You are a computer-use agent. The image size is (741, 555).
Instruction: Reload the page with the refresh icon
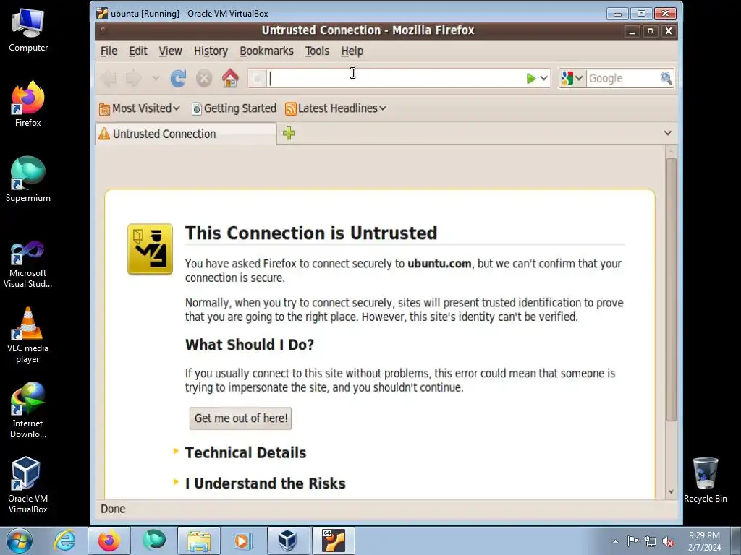[178, 78]
